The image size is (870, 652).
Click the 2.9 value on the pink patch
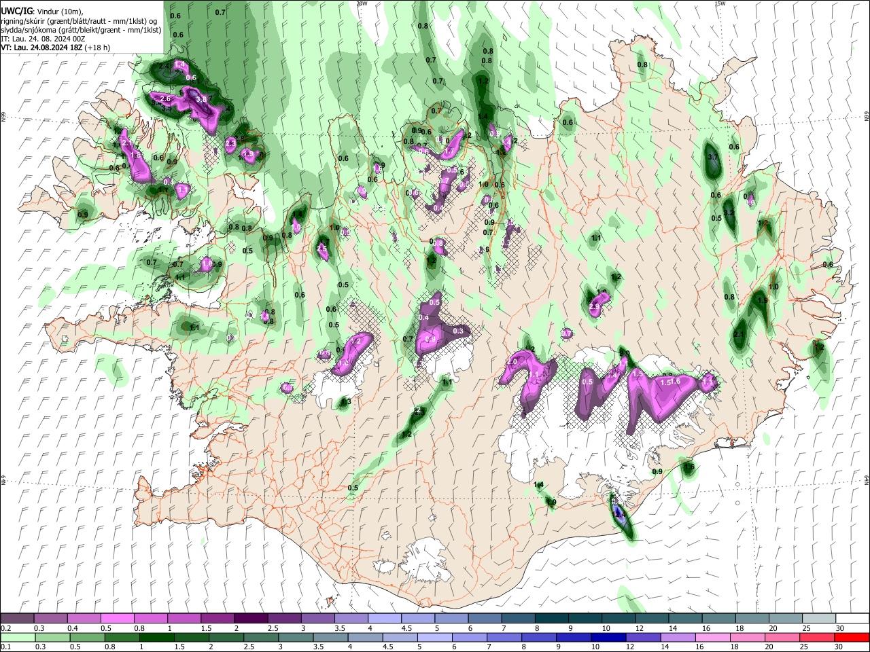point(595,307)
